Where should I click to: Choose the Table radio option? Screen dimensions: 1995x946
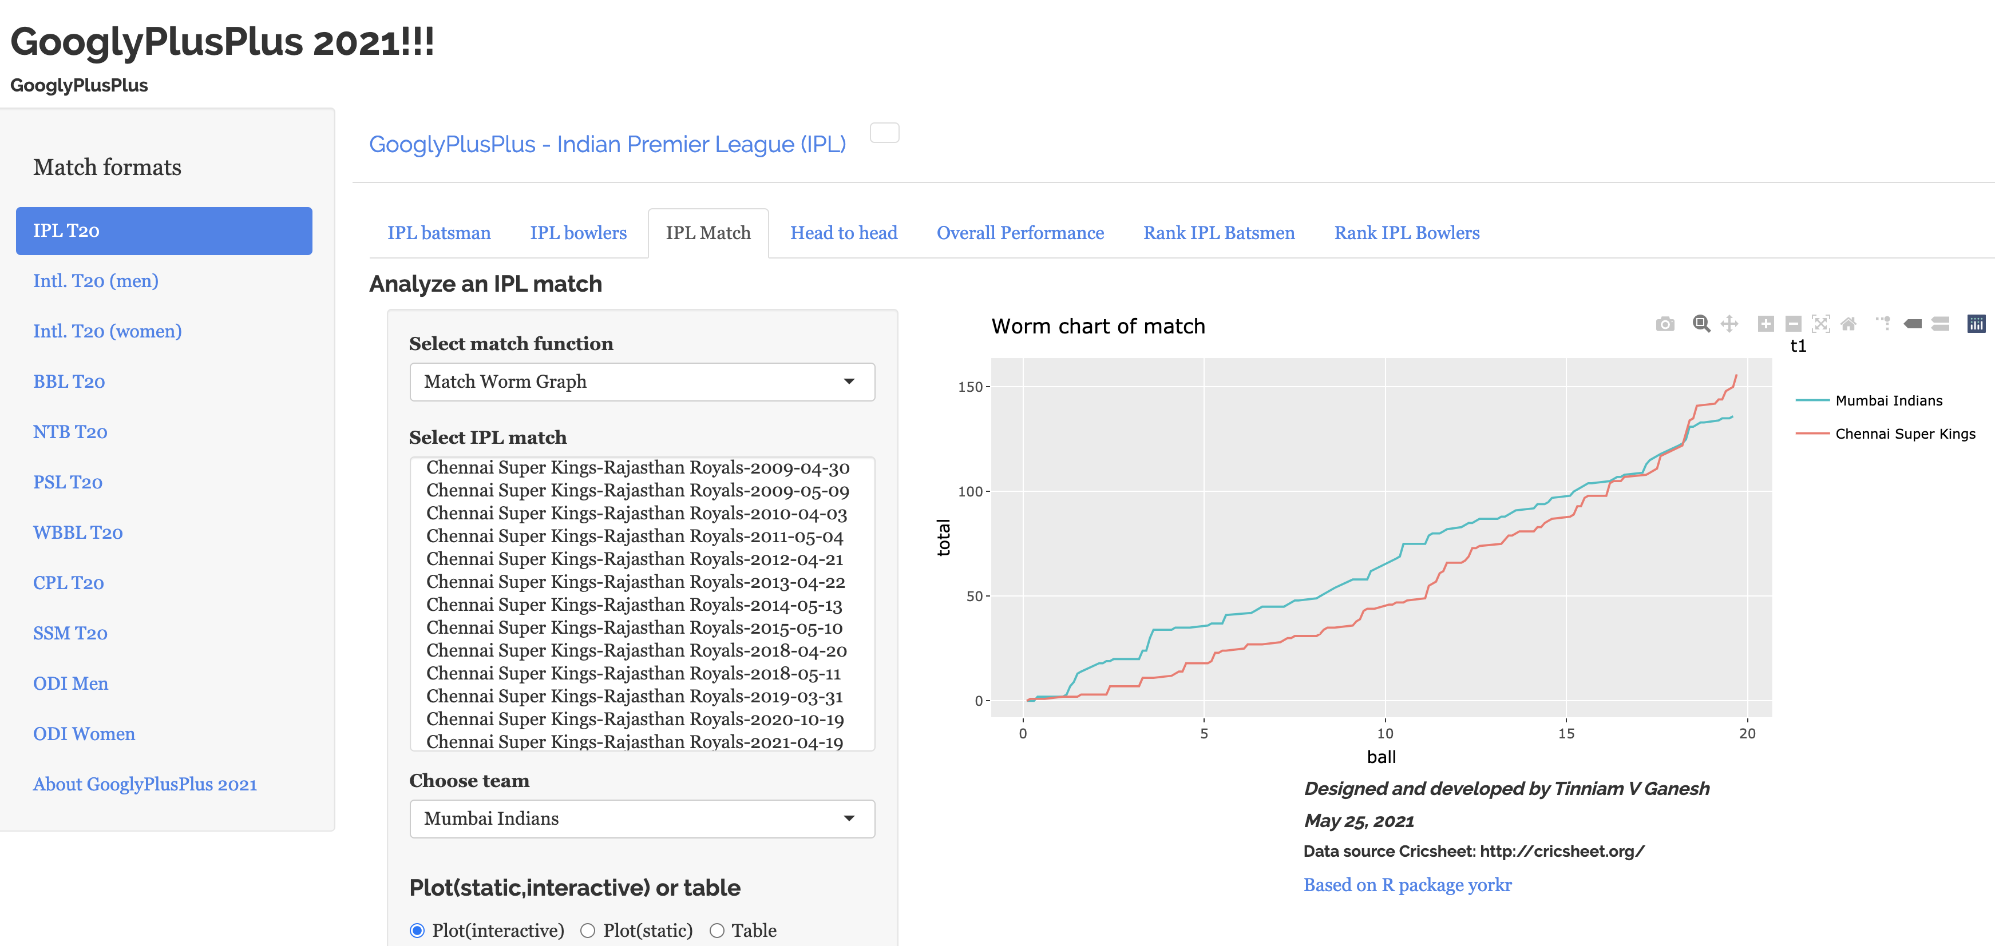(x=717, y=931)
